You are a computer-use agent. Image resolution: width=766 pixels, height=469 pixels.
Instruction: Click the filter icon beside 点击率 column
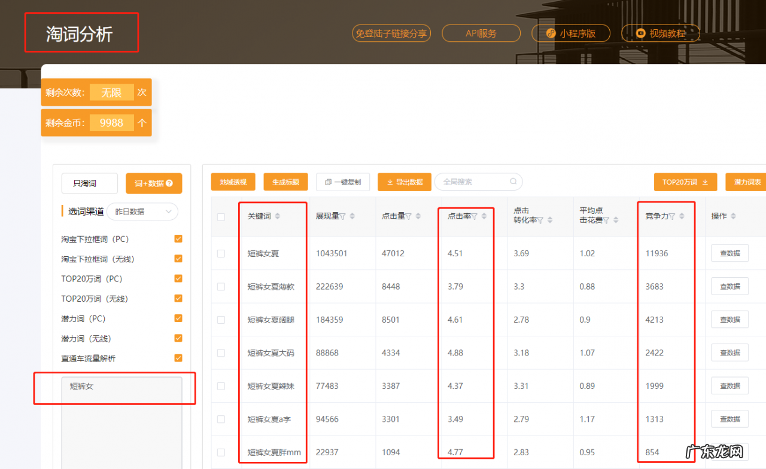point(475,216)
